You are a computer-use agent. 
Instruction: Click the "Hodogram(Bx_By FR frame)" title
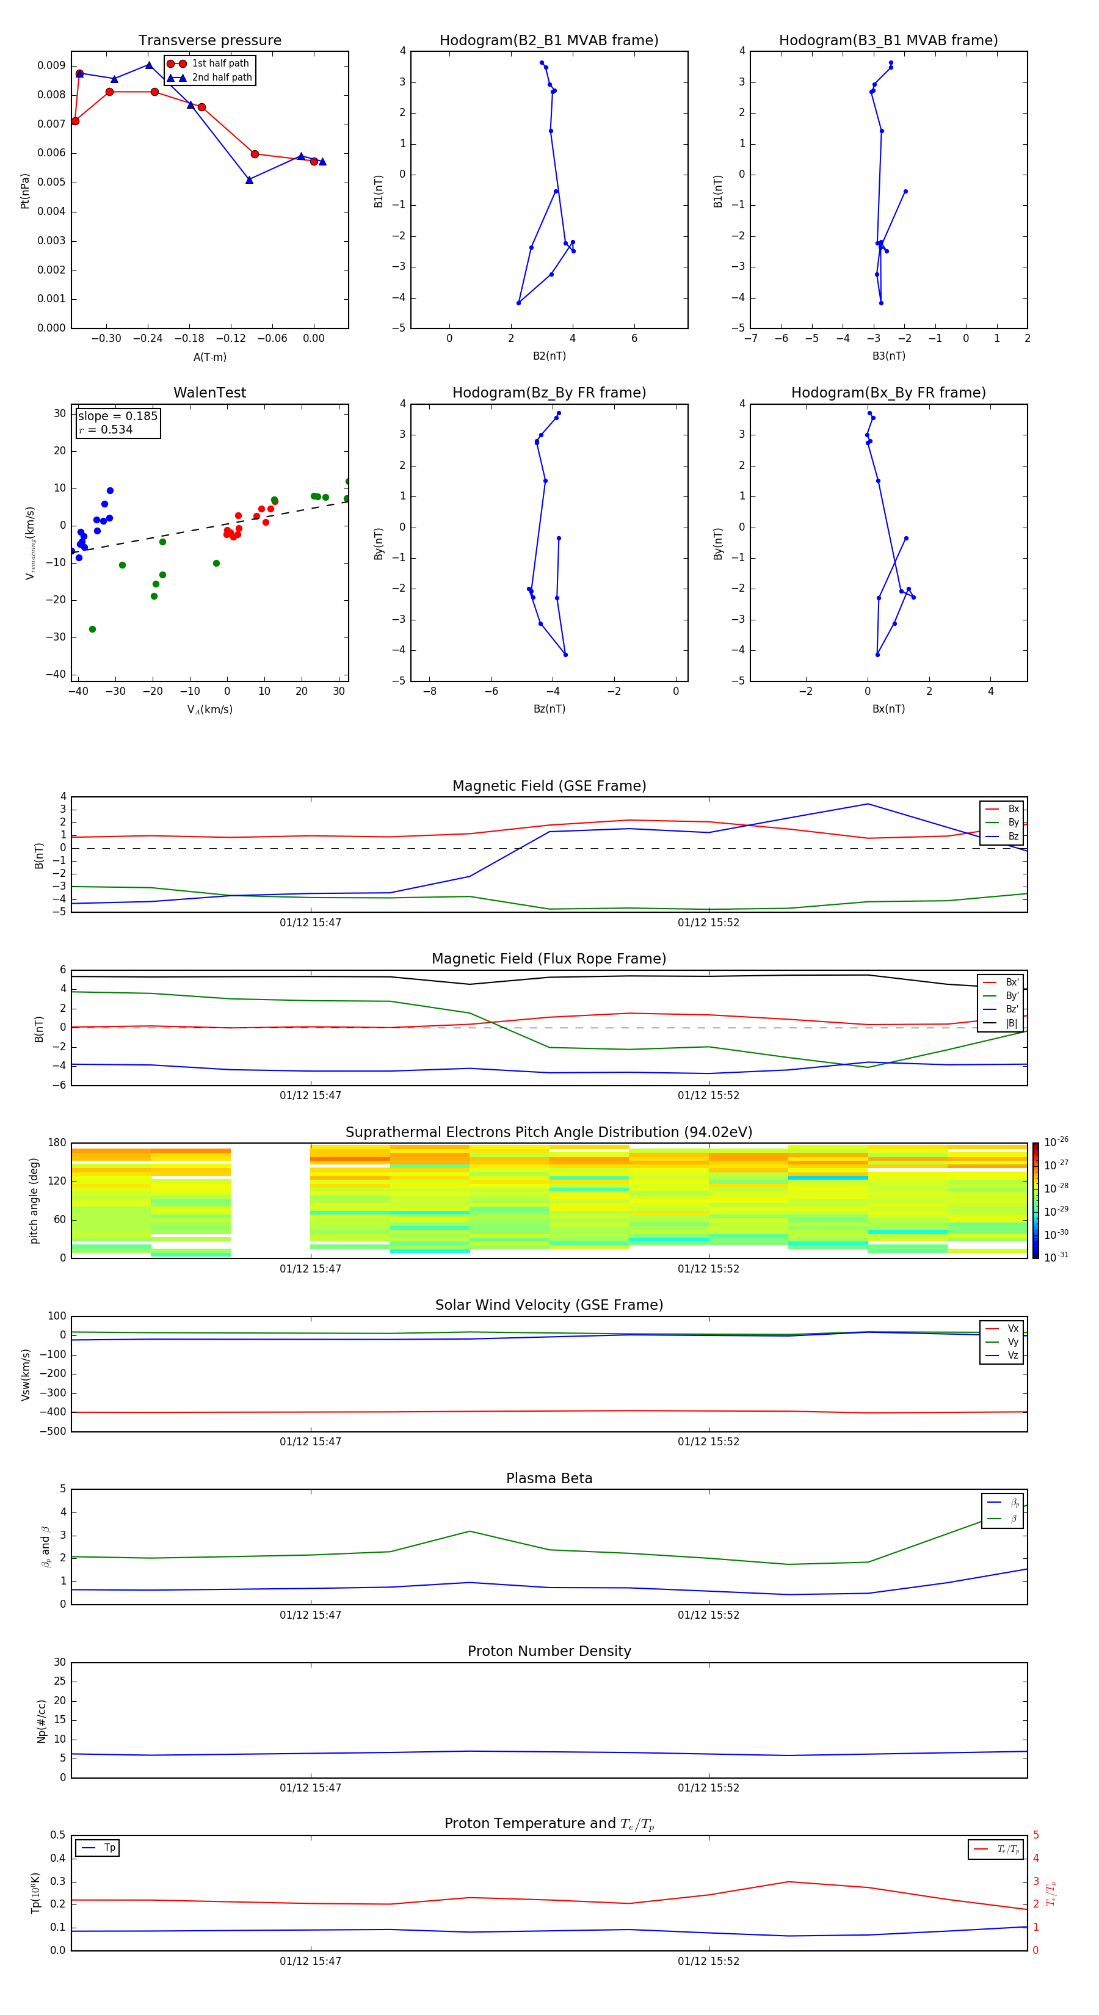click(888, 393)
